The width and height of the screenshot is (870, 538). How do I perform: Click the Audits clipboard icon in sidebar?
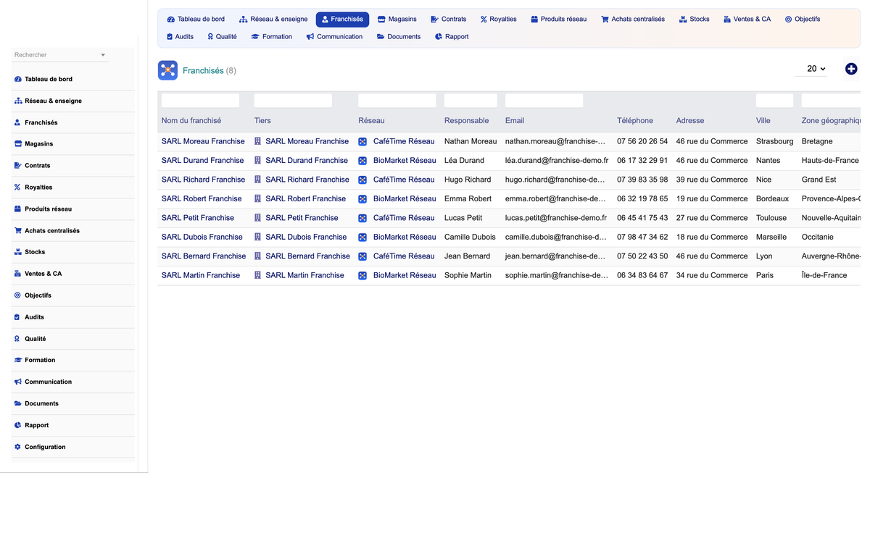17,317
